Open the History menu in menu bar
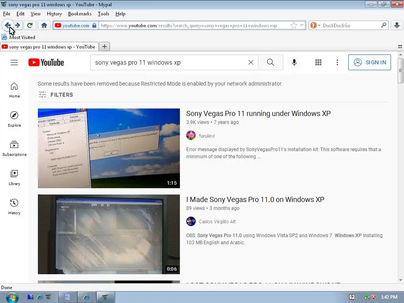404x303 pixels. click(54, 14)
